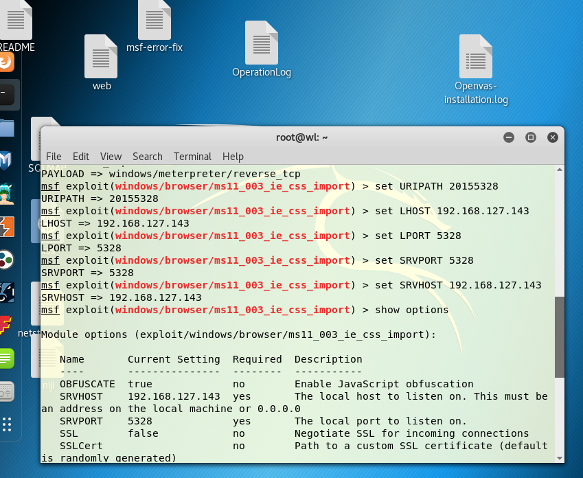Select the Openvas-installation.log desktop file
The width and height of the screenshot is (583, 478).
click(x=476, y=69)
